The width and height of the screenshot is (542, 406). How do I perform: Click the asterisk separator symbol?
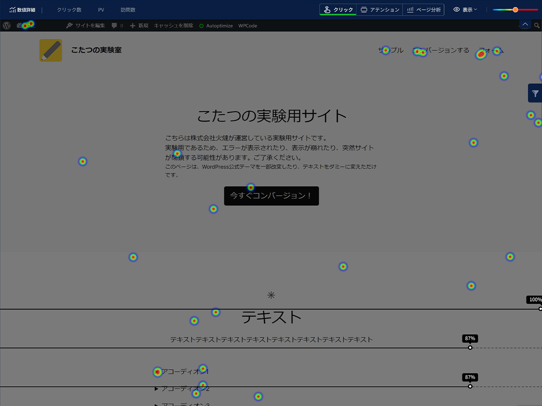click(x=271, y=295)
